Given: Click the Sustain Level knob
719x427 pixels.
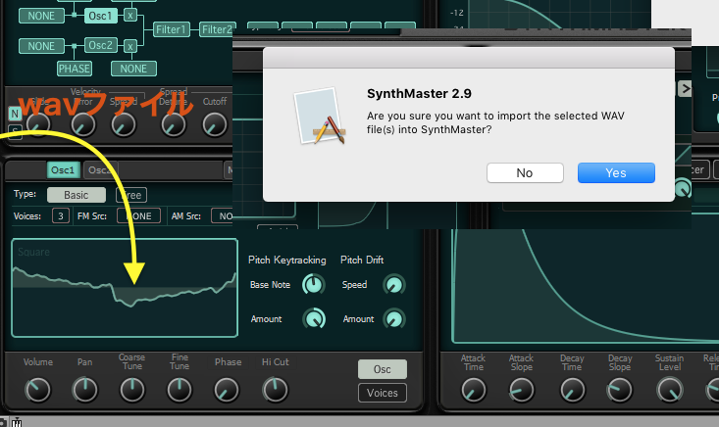Looking at the screenshot, I should tap(670, 391).
